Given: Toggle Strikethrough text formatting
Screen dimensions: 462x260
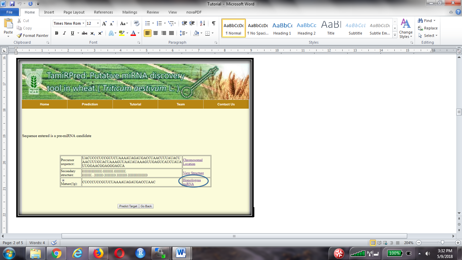Looking at the screenshot, I should pyautogui.click(x=85, y=33).
